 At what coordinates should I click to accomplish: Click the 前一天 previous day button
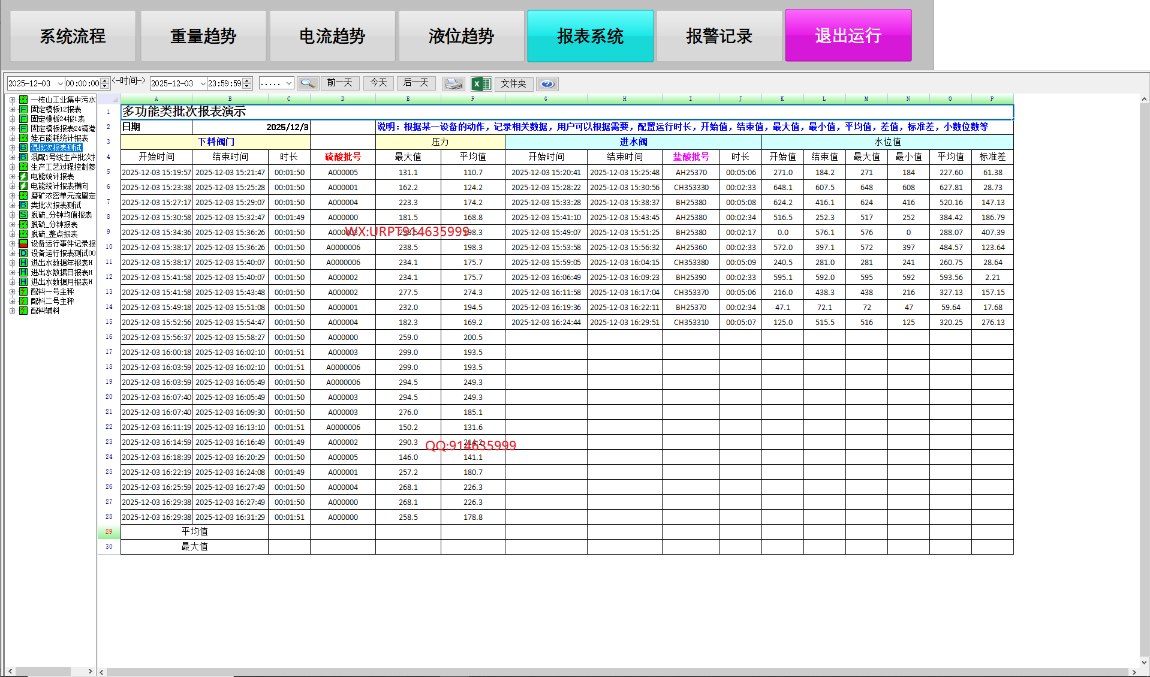[339, 83]
